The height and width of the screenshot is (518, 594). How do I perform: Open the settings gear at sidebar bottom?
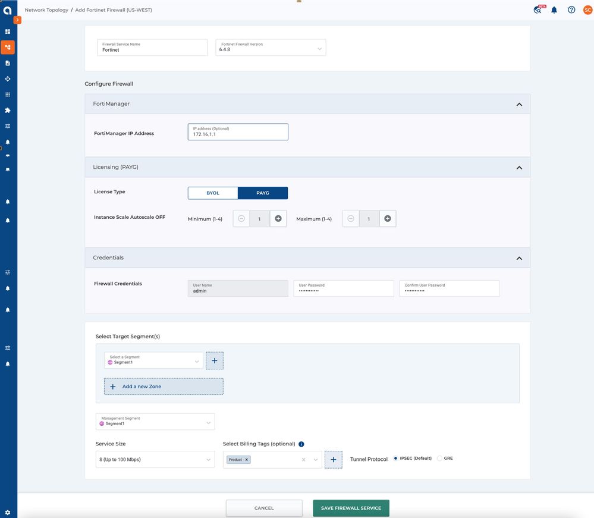click(8, 512)
